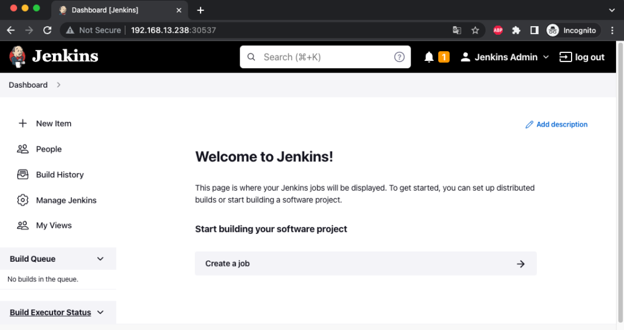Open the Build Executor Status link

tap(50, 312)
